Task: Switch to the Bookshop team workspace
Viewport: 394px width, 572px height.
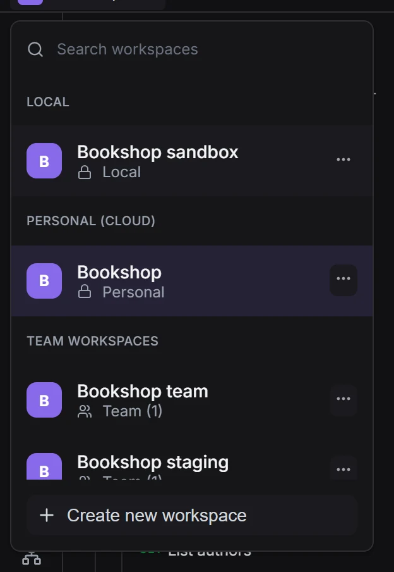Action: pos(192,400)
